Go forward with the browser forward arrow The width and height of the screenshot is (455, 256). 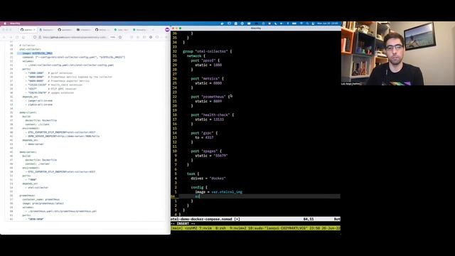(11, 37)
